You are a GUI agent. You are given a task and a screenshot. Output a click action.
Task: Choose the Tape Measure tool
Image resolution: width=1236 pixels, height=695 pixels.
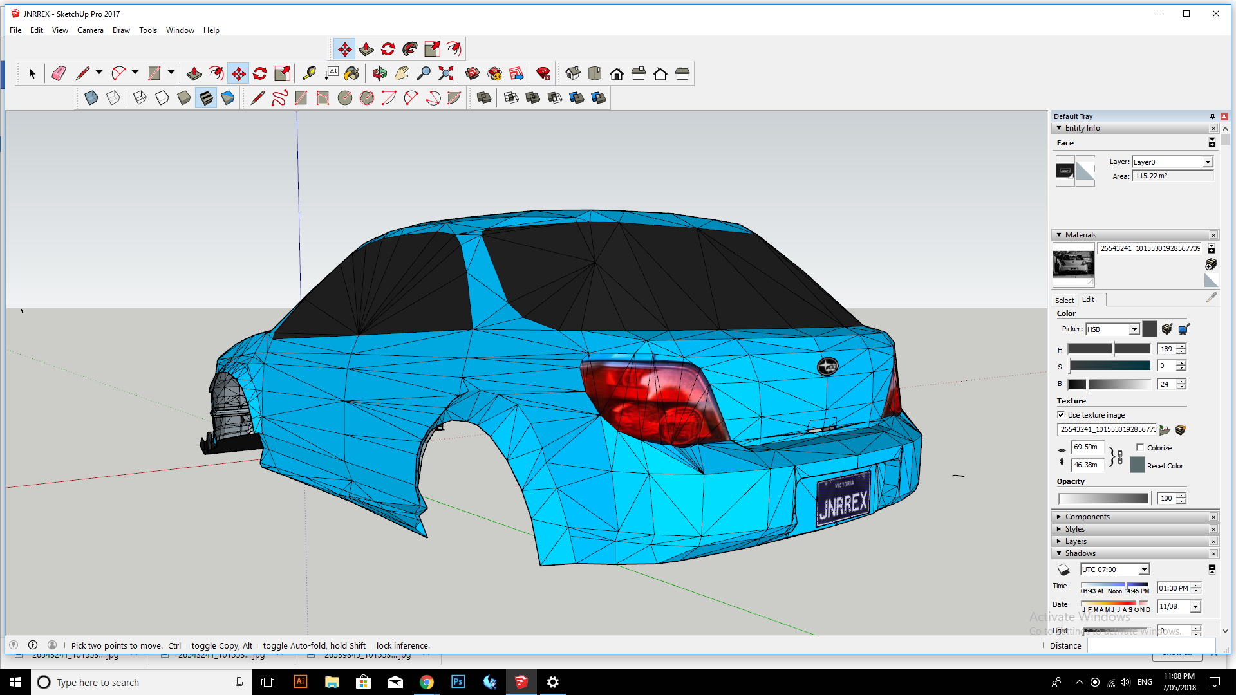click(308, 73)
